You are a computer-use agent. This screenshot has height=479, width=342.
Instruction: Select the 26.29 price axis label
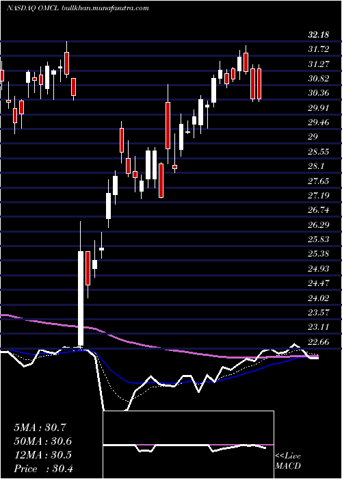[x=319, y=224]
